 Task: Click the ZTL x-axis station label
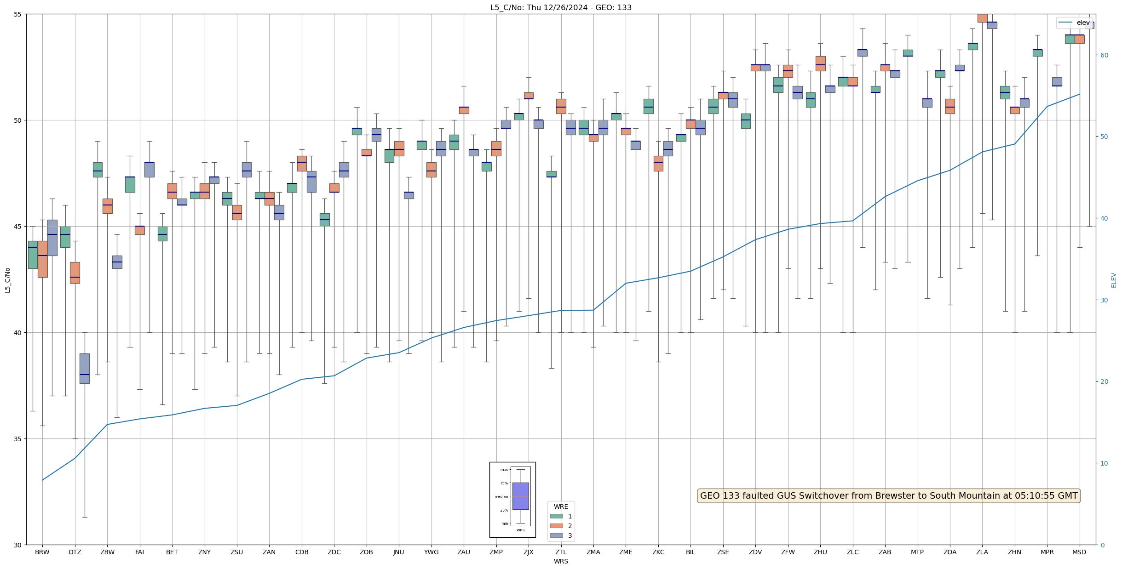click(561, 552)
